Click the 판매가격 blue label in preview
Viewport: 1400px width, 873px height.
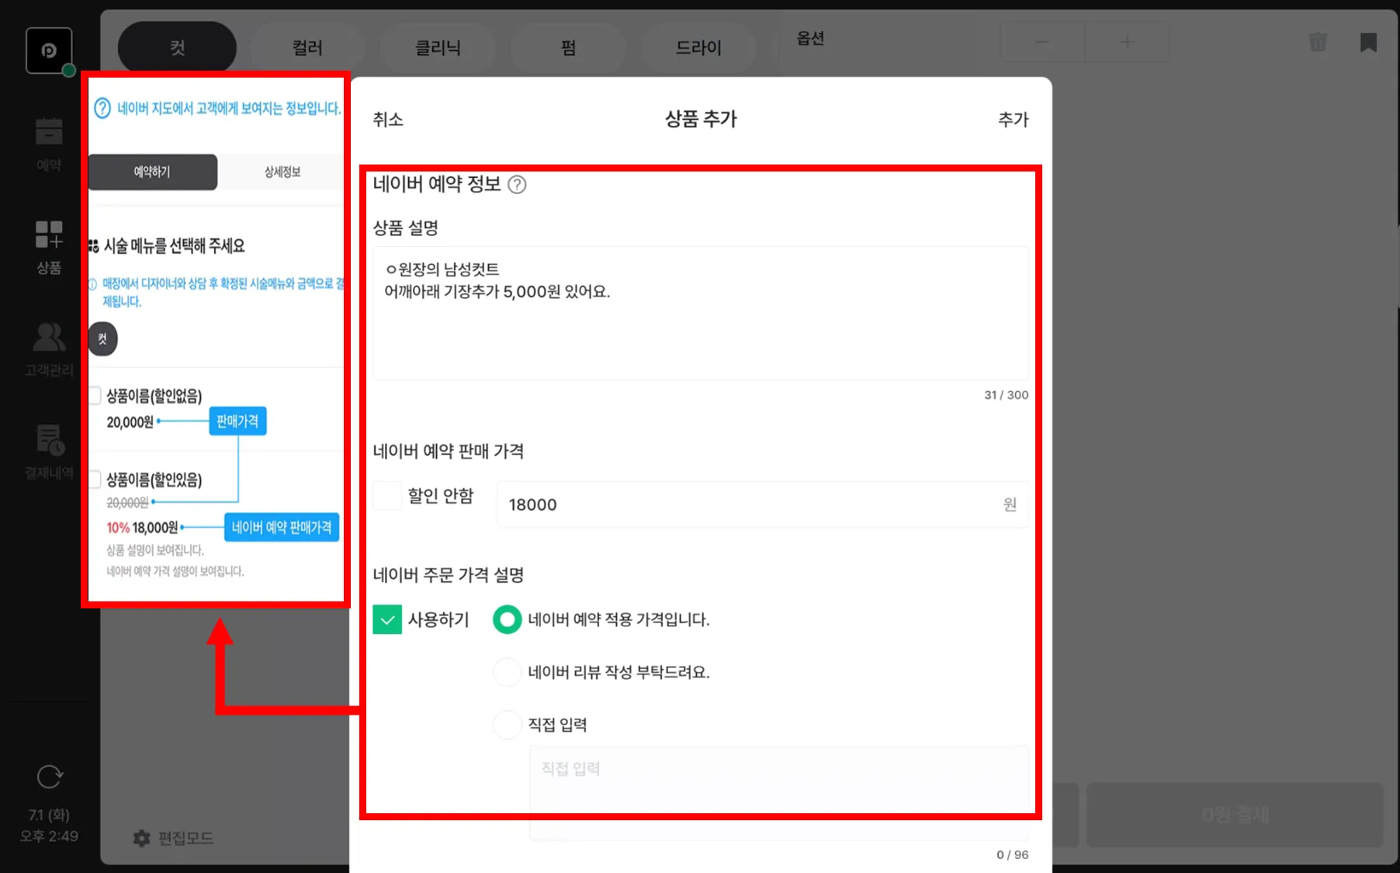237,421
